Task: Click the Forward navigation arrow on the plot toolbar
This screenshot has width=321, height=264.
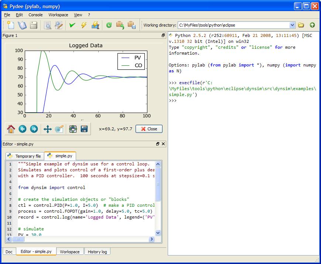Action: pyautogui.click(x=34, y=129)
